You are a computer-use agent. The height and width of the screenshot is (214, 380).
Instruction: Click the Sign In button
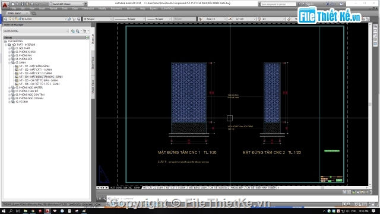[309, 4]
